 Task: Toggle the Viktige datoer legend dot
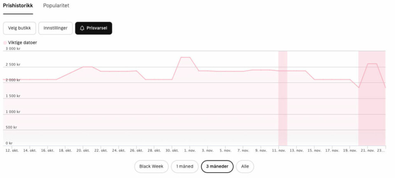click(5, 43)
